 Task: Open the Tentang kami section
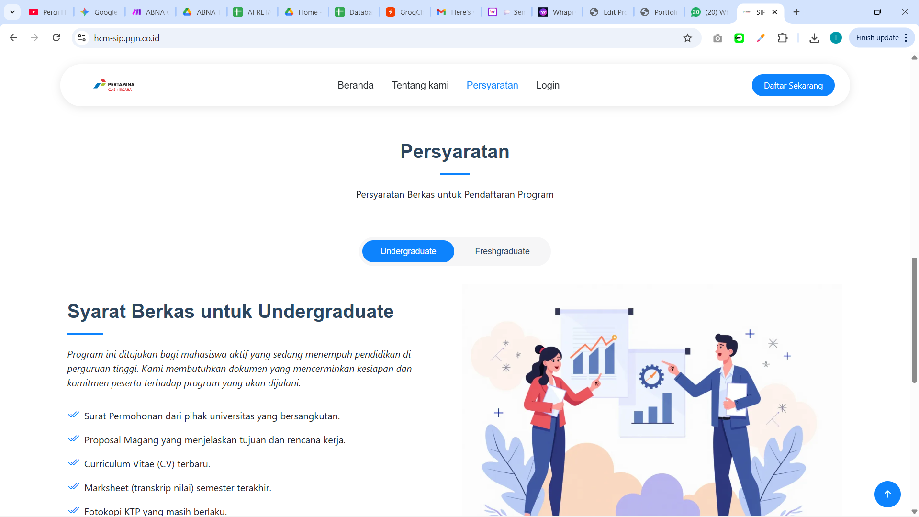[x=420, y=85]
